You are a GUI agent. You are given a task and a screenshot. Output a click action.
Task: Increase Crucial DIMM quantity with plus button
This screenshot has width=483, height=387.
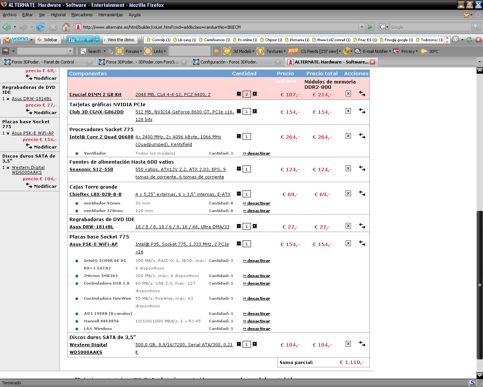pos(255,94)
